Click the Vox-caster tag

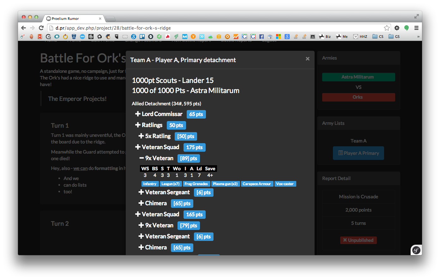[285, 184]
